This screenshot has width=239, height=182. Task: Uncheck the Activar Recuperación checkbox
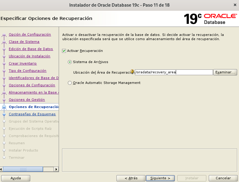[x=64, y=51]
